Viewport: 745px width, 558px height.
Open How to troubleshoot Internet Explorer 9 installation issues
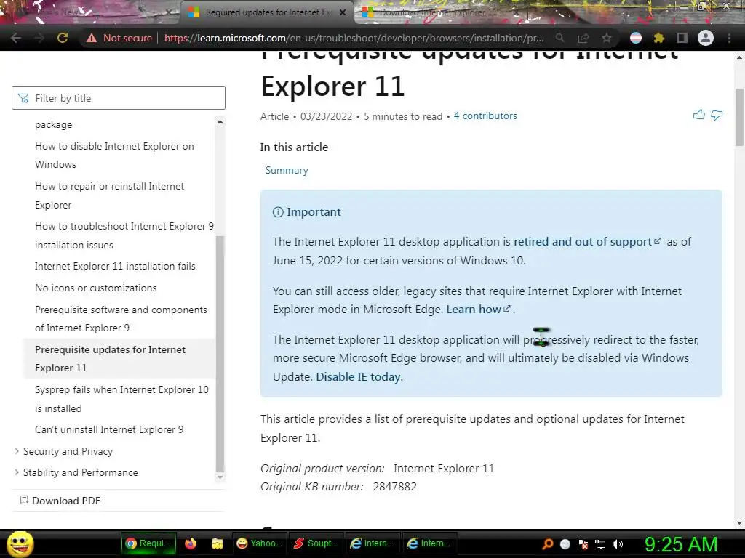(x=124, y=235)
